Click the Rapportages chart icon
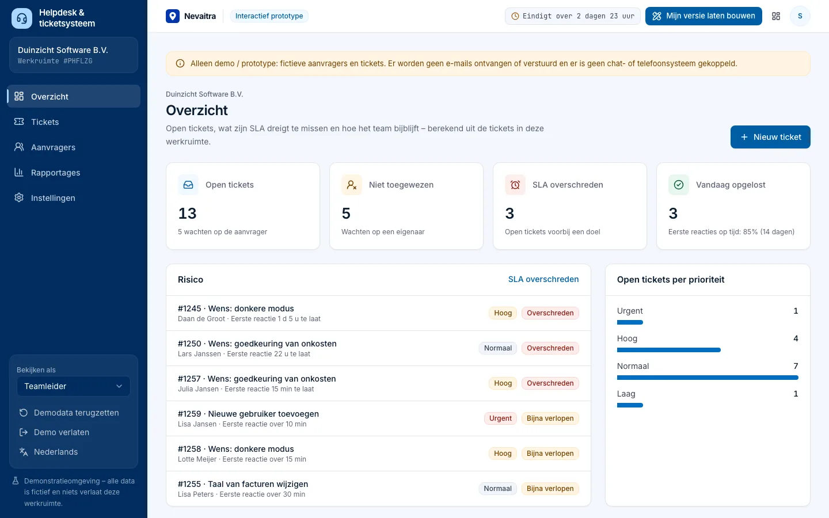 click(x=19, y=172)
